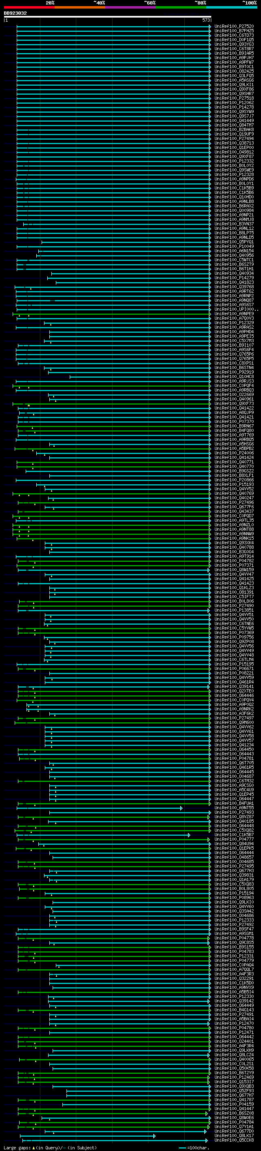Open hit UniRef100_P09756

tap(234, 637)
